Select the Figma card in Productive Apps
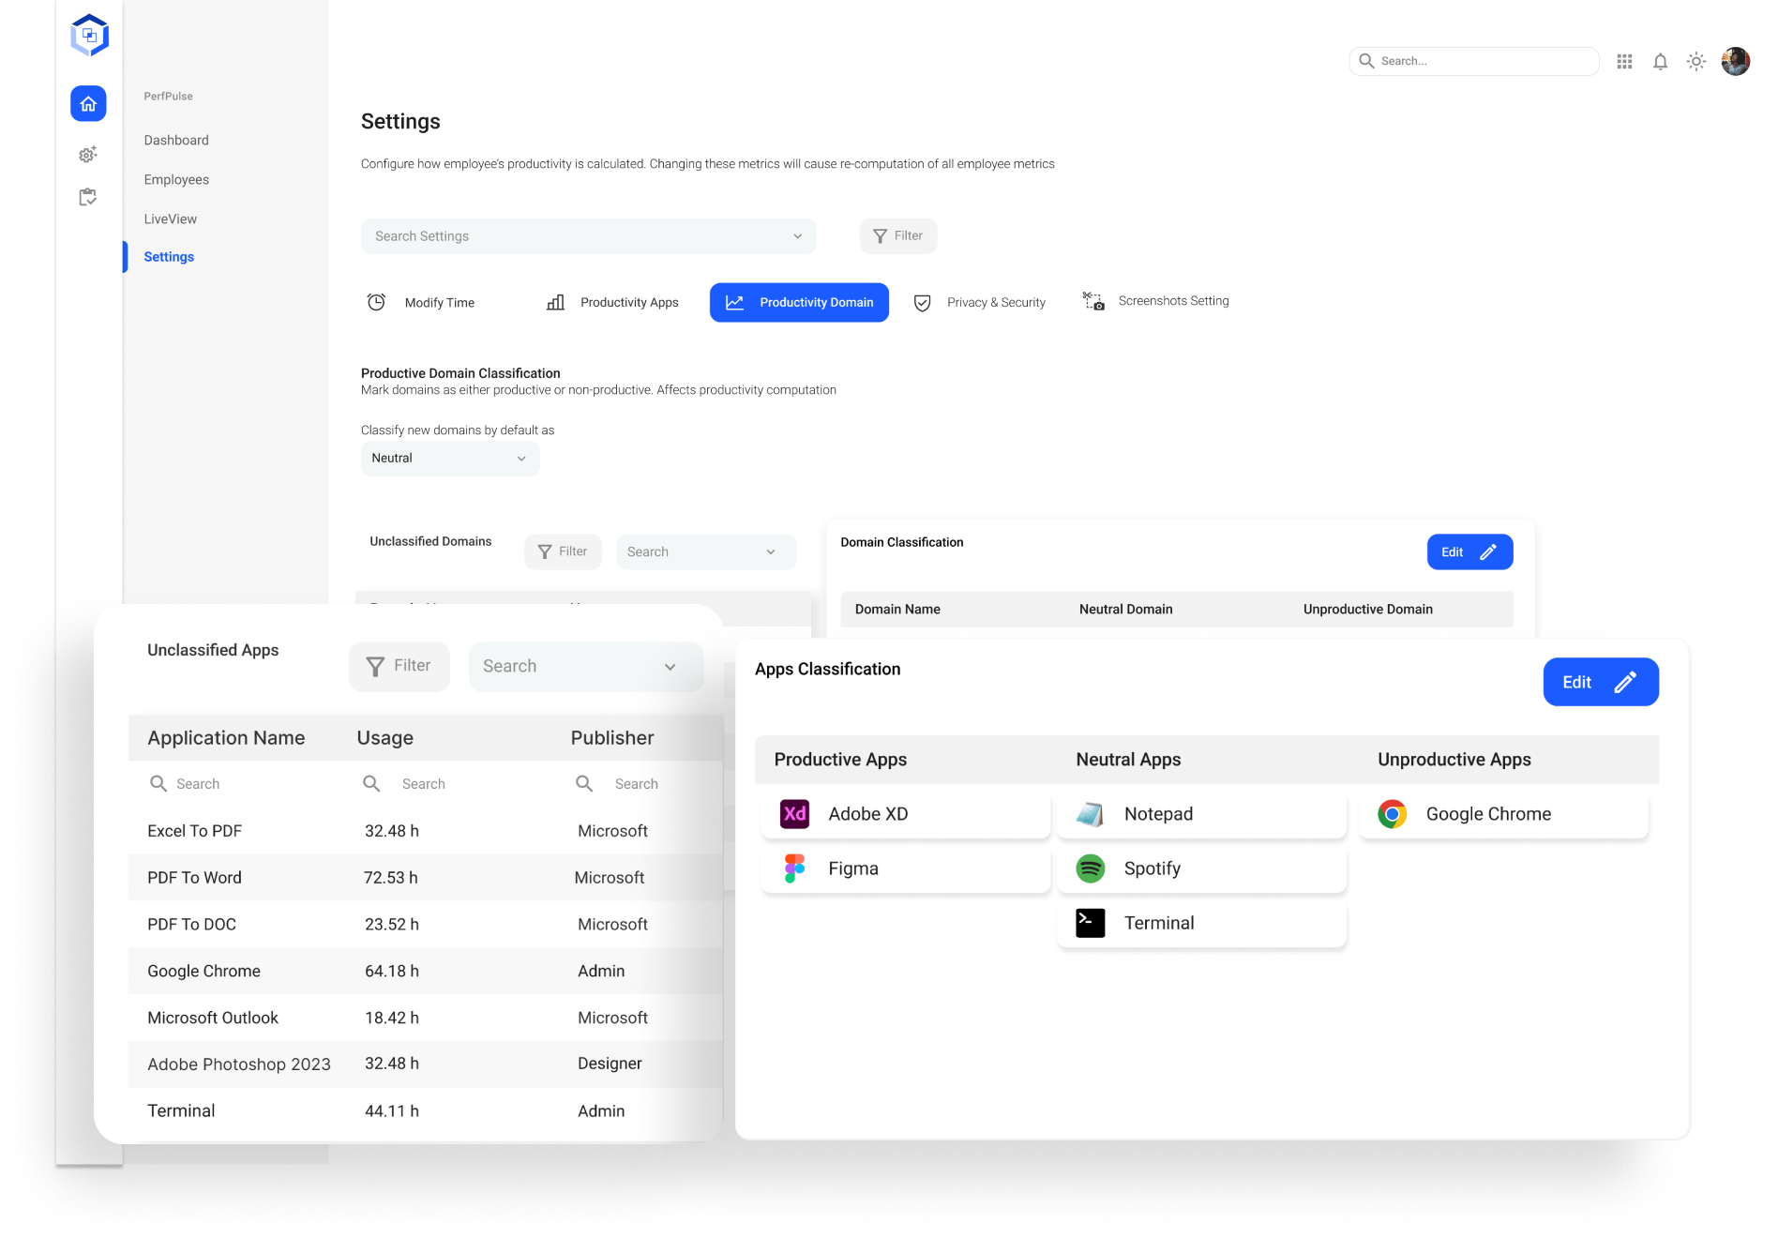This screenshot has height=1238, width=1778. [x=906, y=868]
